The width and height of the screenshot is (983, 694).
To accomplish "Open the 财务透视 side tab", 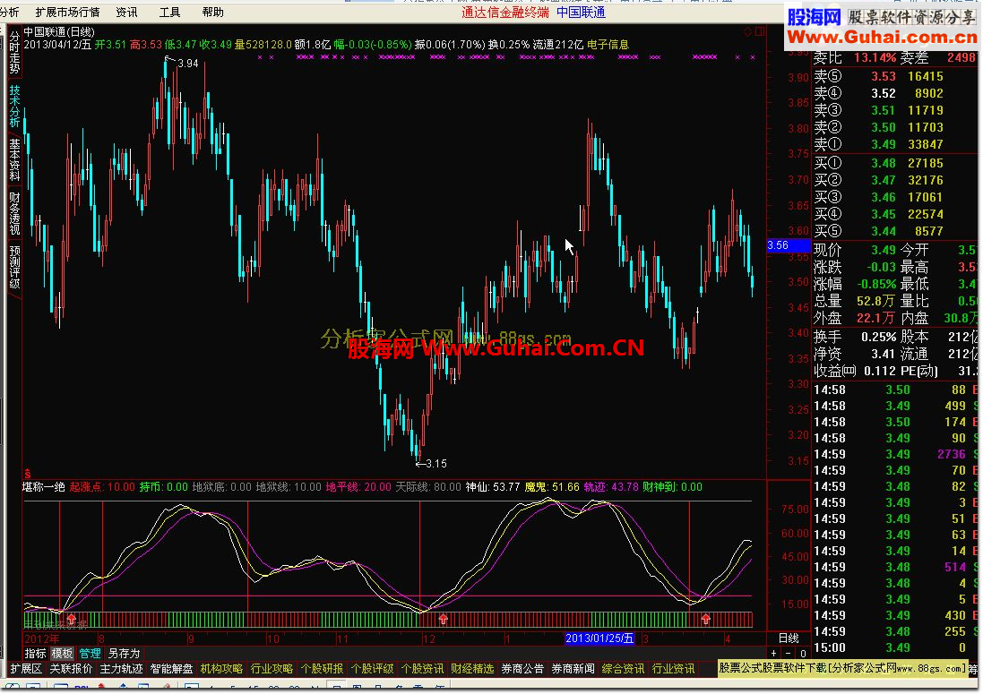I will coord(14,214).
